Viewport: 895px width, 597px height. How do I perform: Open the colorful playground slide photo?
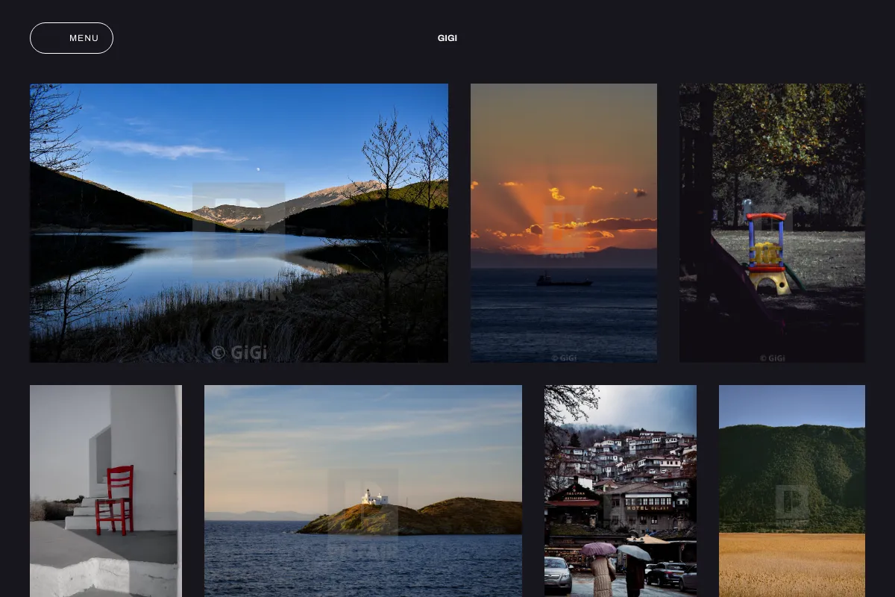pyautogui.click(x=772, y=223)
